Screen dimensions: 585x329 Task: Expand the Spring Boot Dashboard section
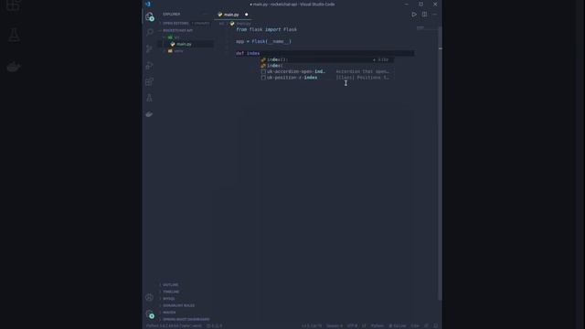point(186,319)
